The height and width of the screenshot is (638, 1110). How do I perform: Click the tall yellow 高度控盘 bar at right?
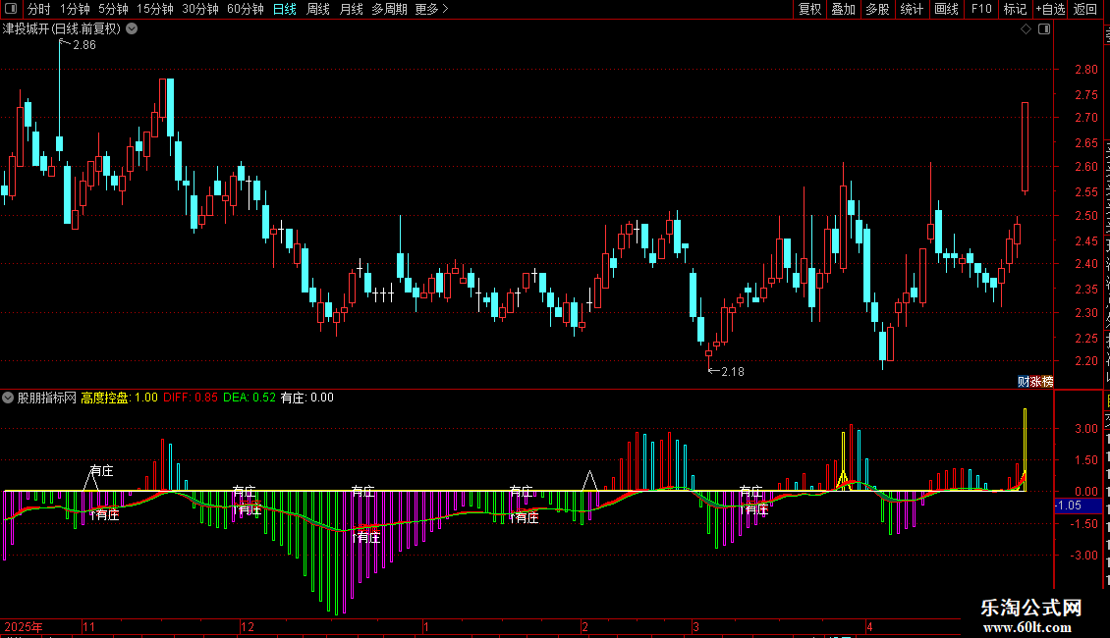click(1026, 449)
